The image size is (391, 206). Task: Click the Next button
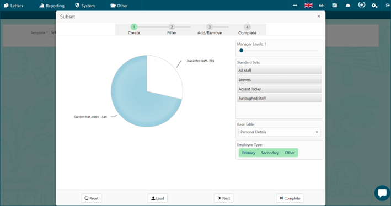tap(224, 198)
